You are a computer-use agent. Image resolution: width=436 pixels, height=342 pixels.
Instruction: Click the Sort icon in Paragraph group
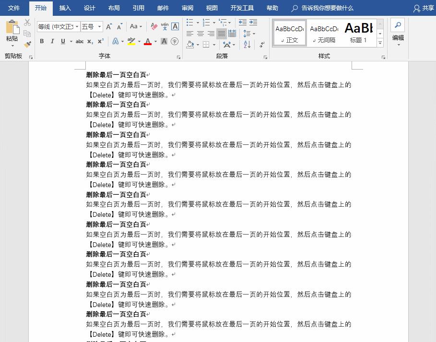pyautogui.click(x=247, y=45)
